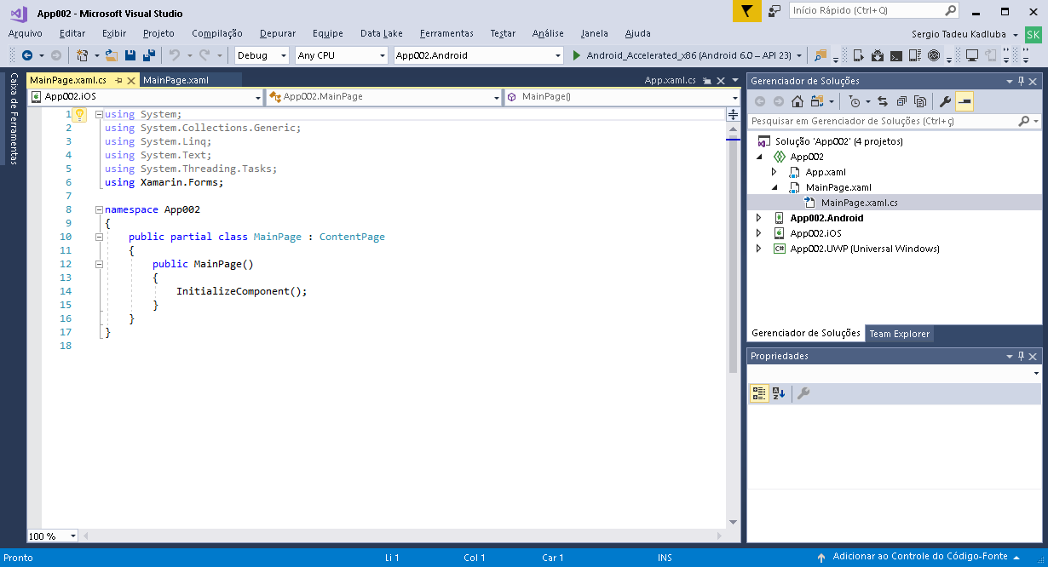This screenshot has width=1048, height=567.
Task: Click the monitor icon in iOS toolbar
Action: (972, 55)
